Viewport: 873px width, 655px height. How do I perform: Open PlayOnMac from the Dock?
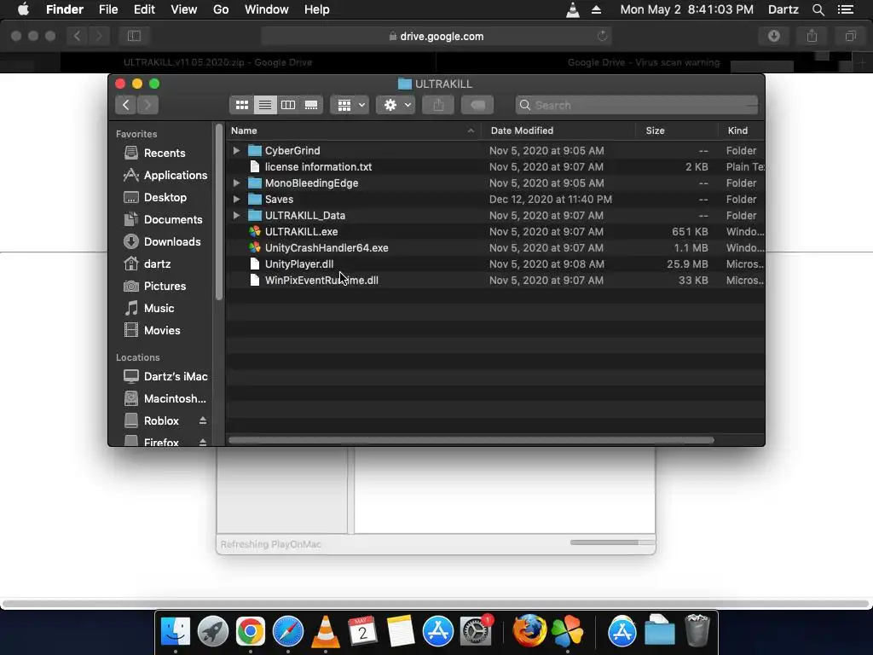567,631
